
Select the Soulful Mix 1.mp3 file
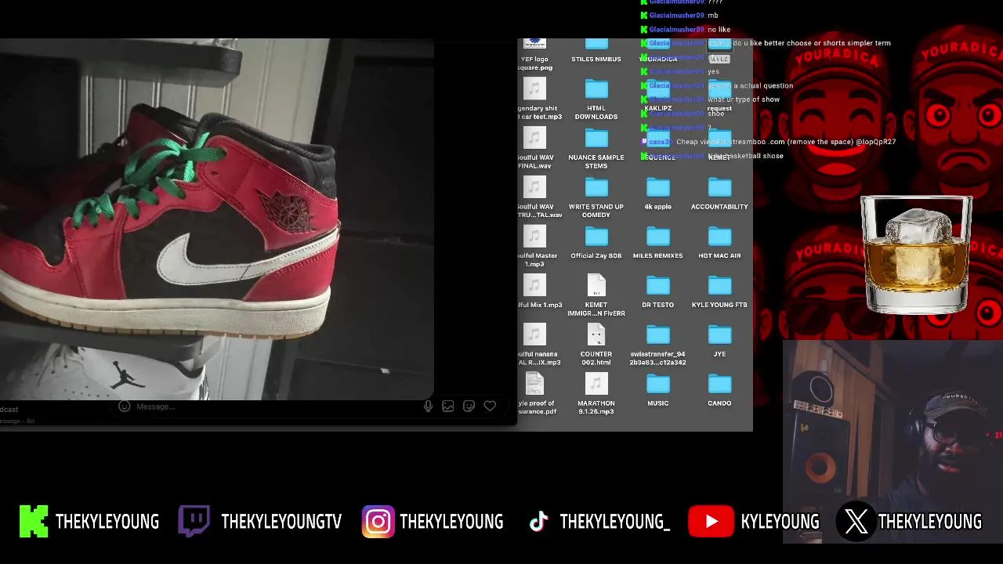[538, 293]
